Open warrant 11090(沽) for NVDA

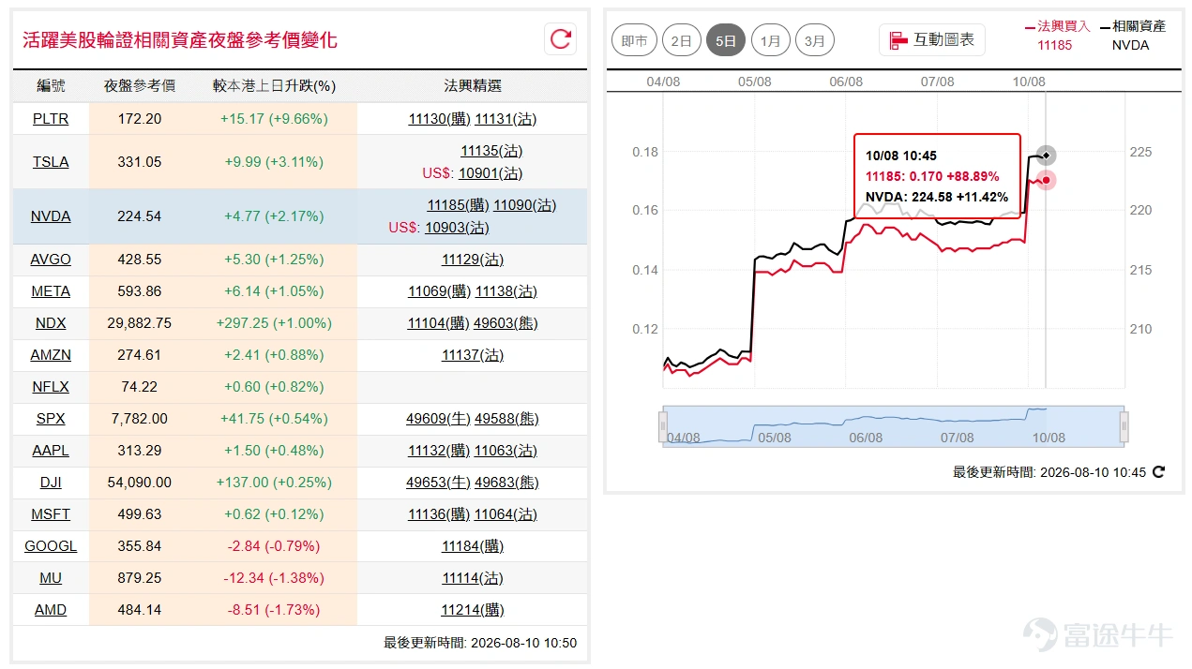524,205
